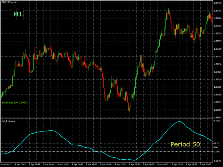Click the 0.00 indicator level label

pos(216,148)
